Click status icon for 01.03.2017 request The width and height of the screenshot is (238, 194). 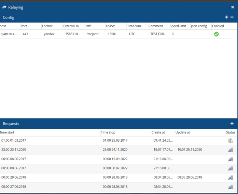pyautogui.click(x=230, y=140)
